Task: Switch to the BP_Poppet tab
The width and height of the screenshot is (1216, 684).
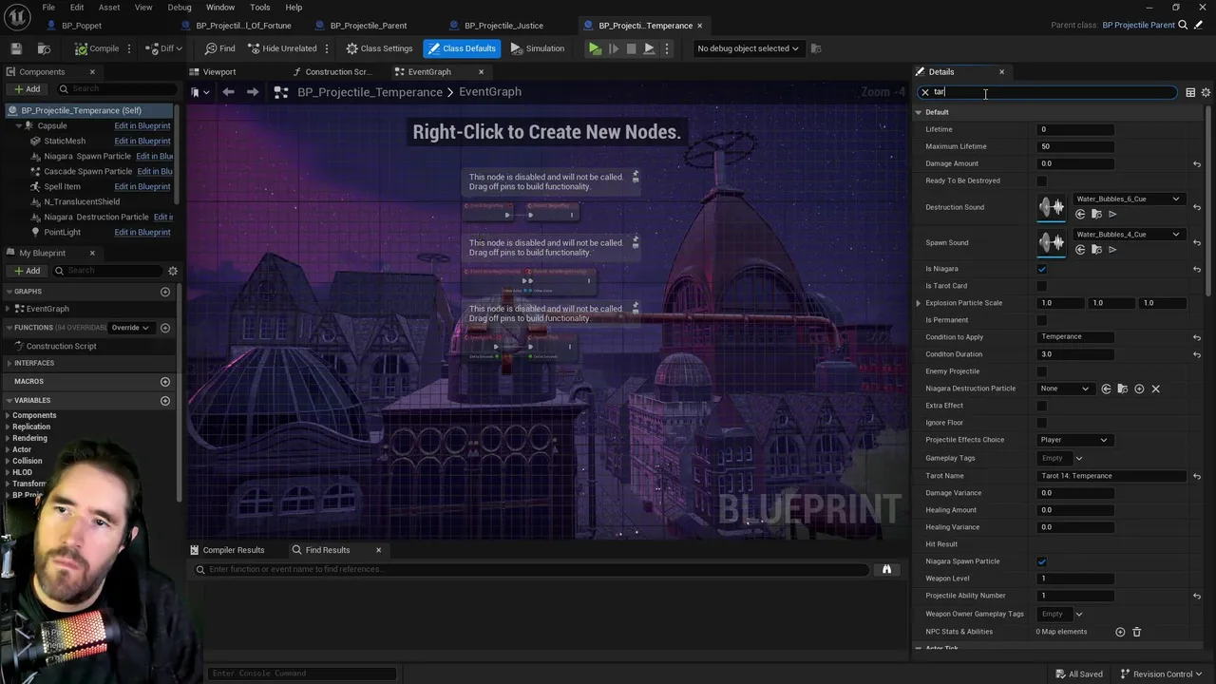Action: [x=82, y=26]
